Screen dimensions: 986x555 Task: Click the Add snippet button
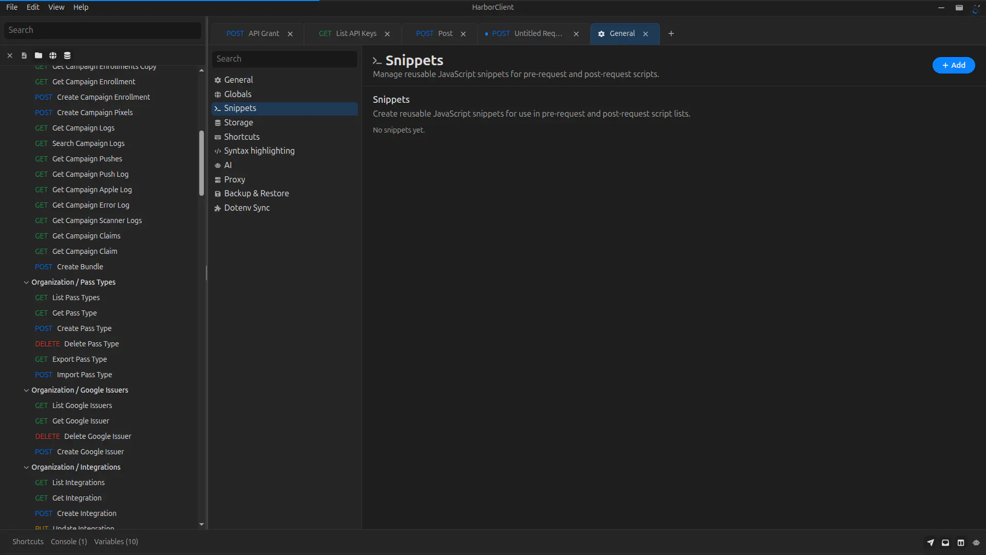point(954,65)
